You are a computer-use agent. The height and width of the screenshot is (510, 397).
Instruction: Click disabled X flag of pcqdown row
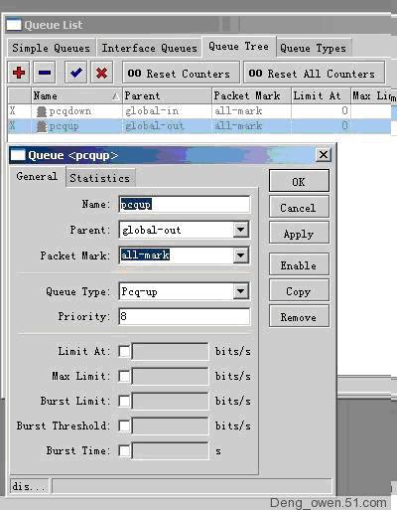click(x=12, y=110)
